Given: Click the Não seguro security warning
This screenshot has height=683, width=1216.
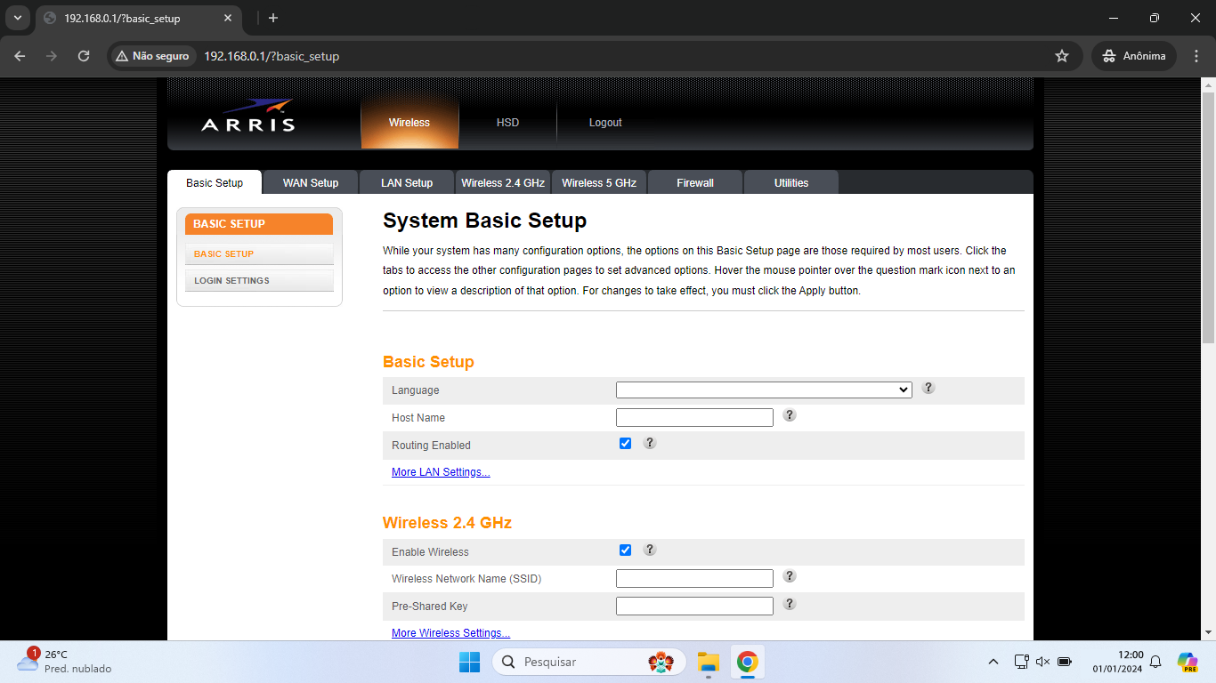Looking at the screenshot, I should click(152, 56).
